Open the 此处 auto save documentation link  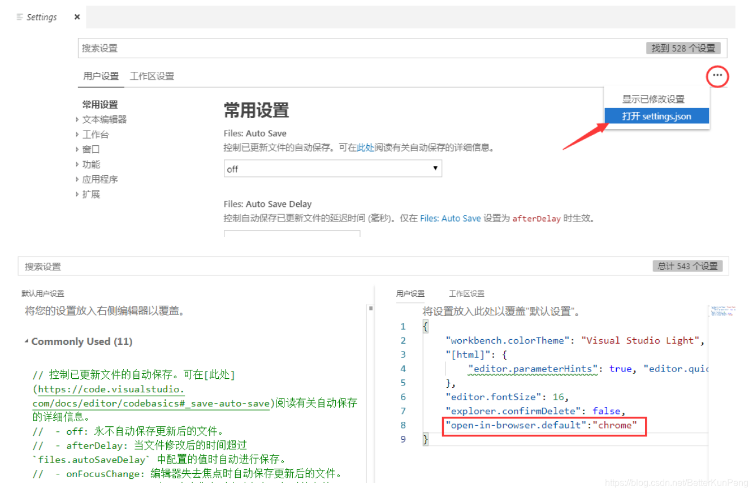point(365,148)
